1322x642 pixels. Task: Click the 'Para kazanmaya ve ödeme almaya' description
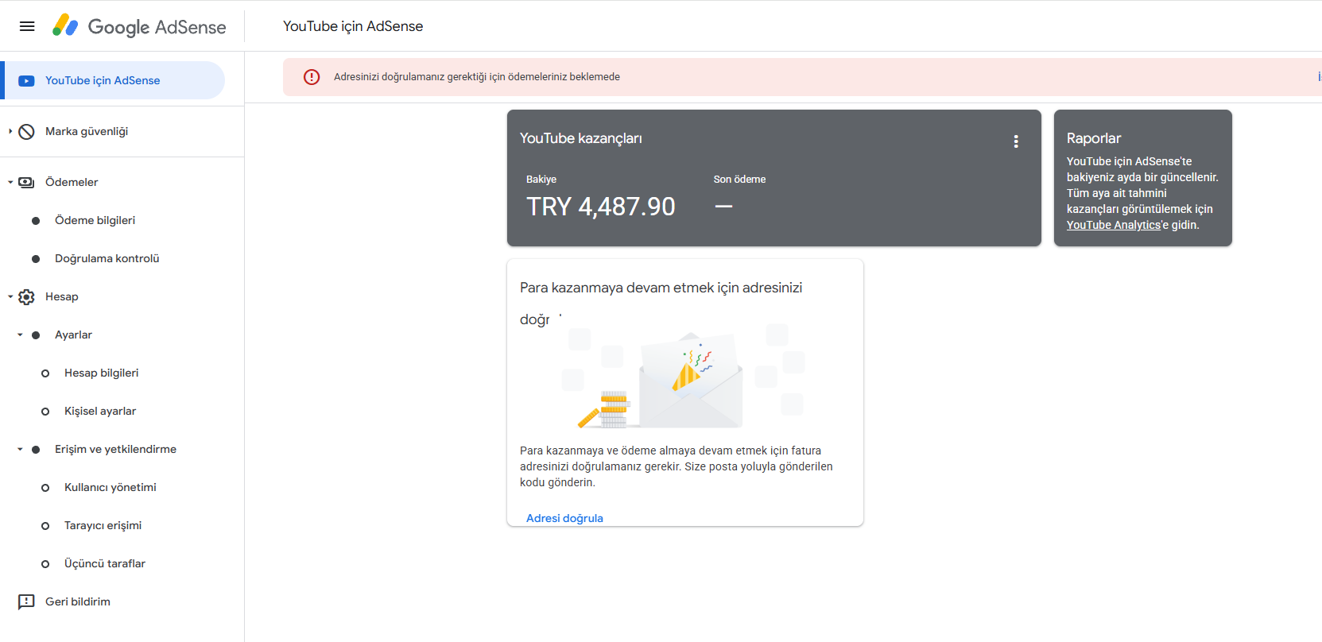click(677, 466)
